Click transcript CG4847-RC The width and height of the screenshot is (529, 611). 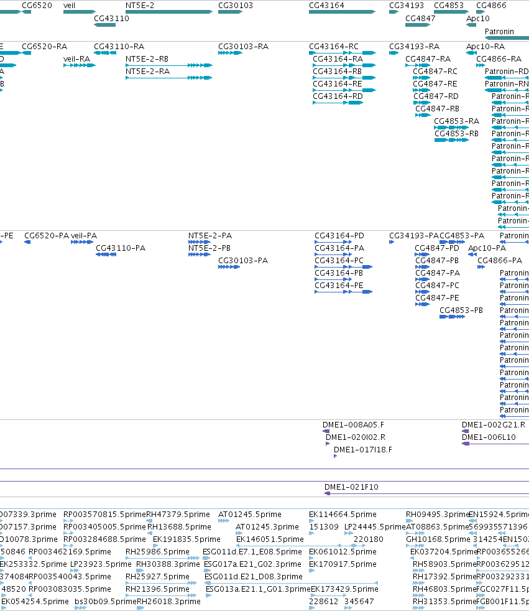pos(421,78)
